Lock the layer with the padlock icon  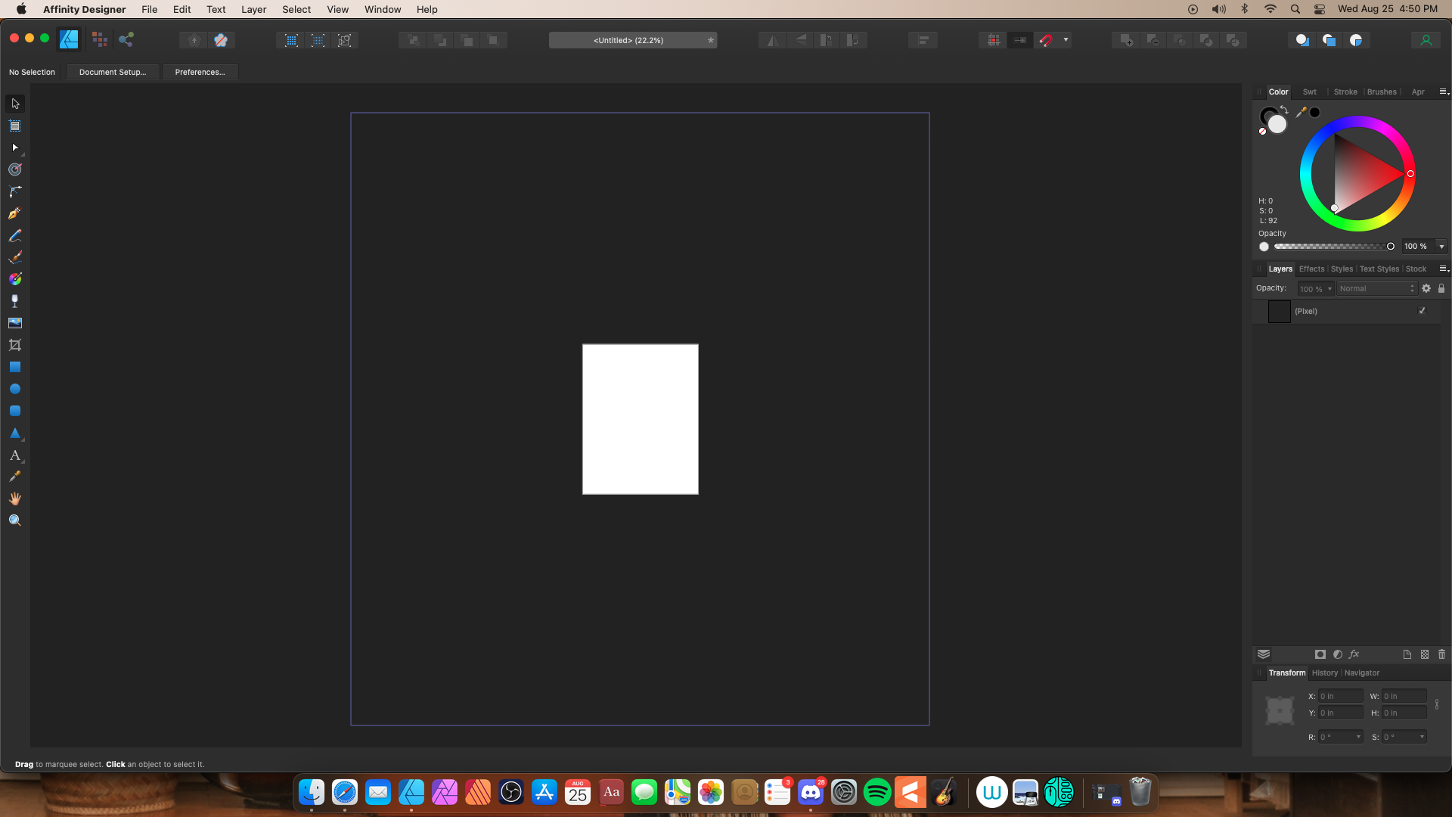click(x=1442, y=288)
